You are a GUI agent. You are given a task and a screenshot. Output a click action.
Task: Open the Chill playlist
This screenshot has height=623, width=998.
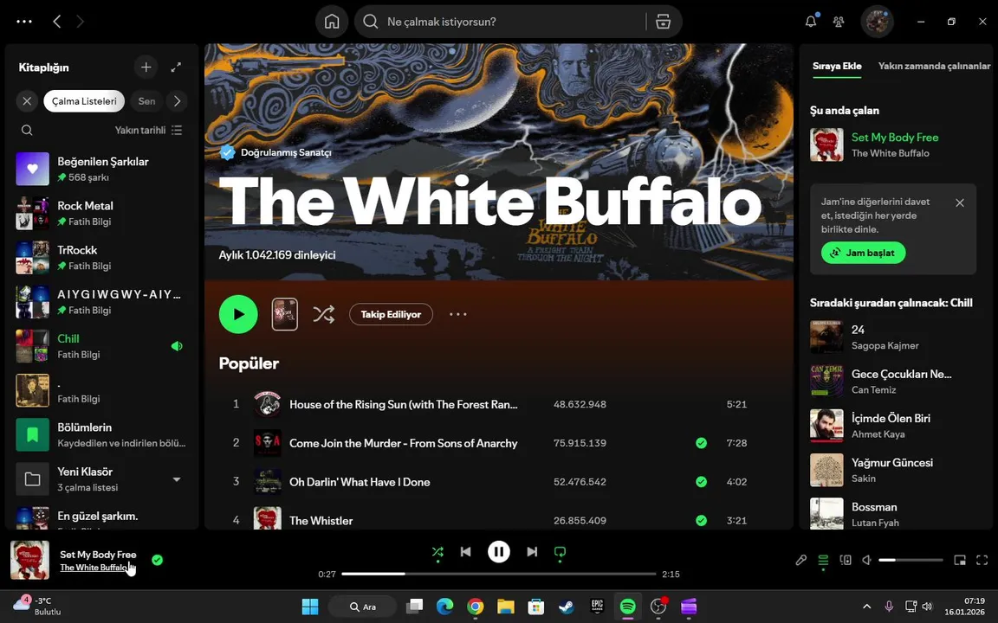click(x=102, y=346)
